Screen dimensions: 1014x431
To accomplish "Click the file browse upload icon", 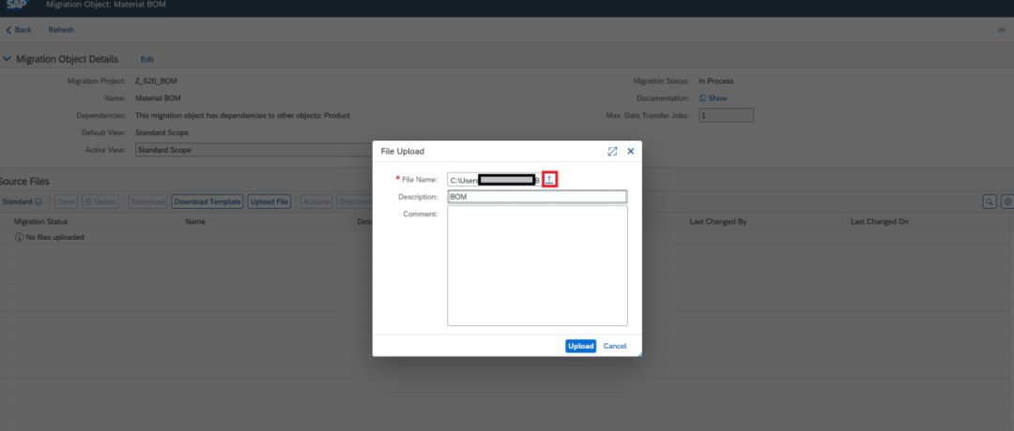I will click(549, 179).
